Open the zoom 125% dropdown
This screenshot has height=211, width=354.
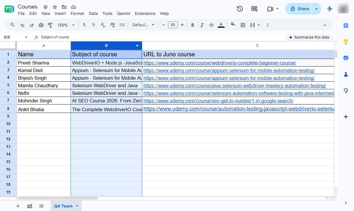coord(66,25)
